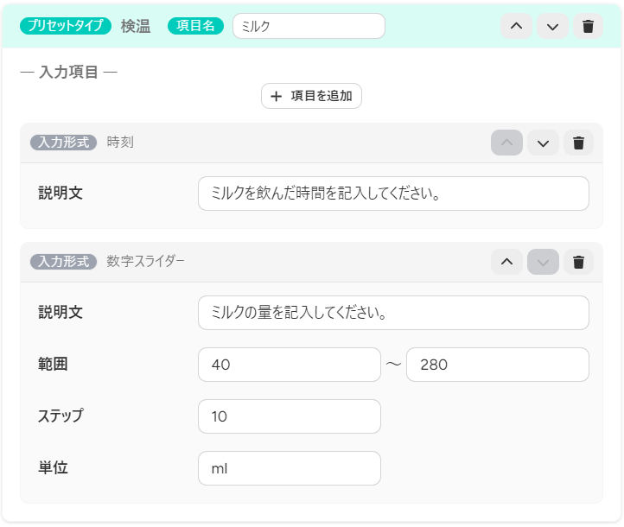Move the ミルク preset up
Screen dimensions: 624x527
tap(516, 26)
